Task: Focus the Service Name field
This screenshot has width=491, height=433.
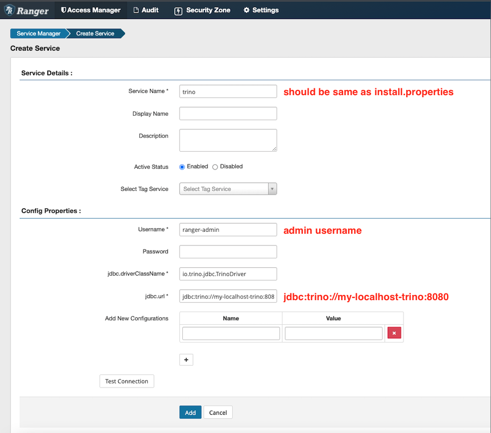Action: click(x=228, y=92)
